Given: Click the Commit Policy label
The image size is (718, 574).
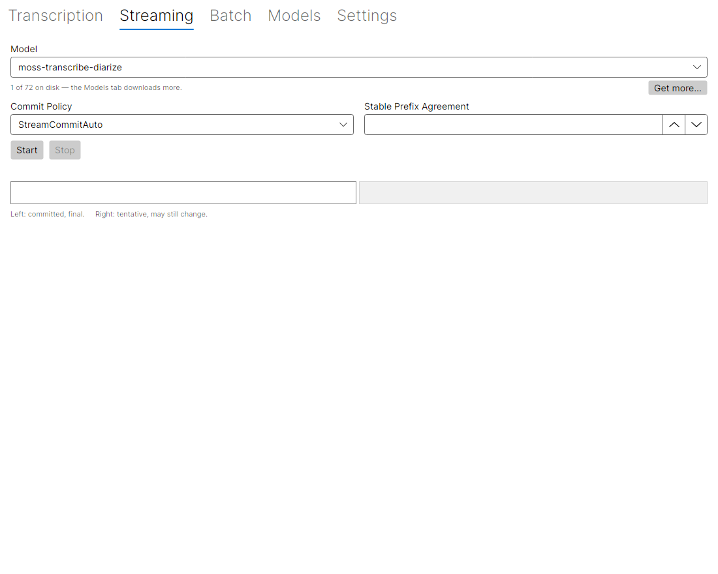Looking at the screenshot, I should pos(41,106).
